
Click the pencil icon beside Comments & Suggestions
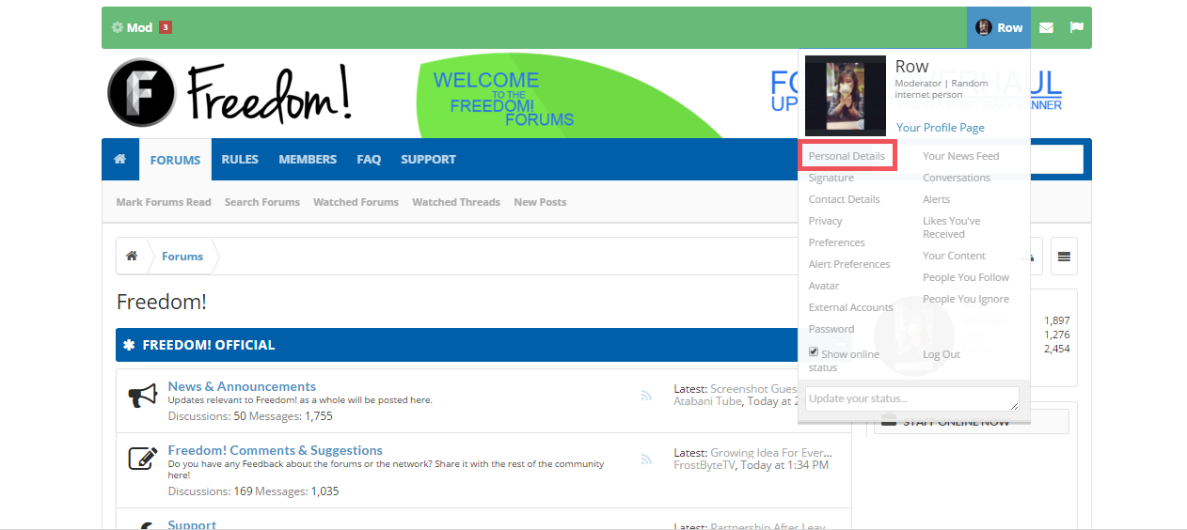pyautogui.click(x=142, y=460)
